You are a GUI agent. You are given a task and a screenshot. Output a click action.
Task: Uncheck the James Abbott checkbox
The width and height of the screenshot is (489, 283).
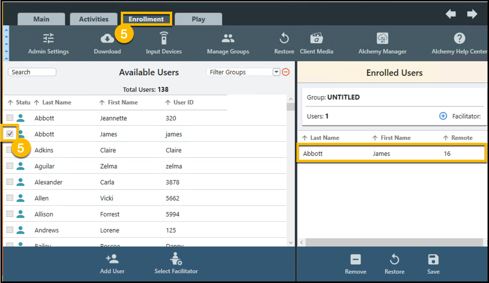tap(10, 133)
